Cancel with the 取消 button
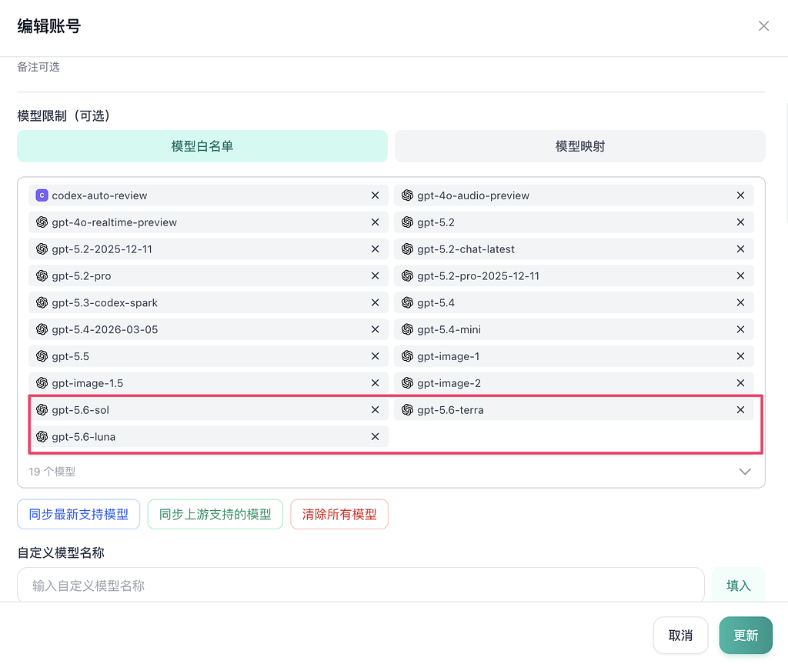Viewport: 788px width, 664px height. [680, 636]
